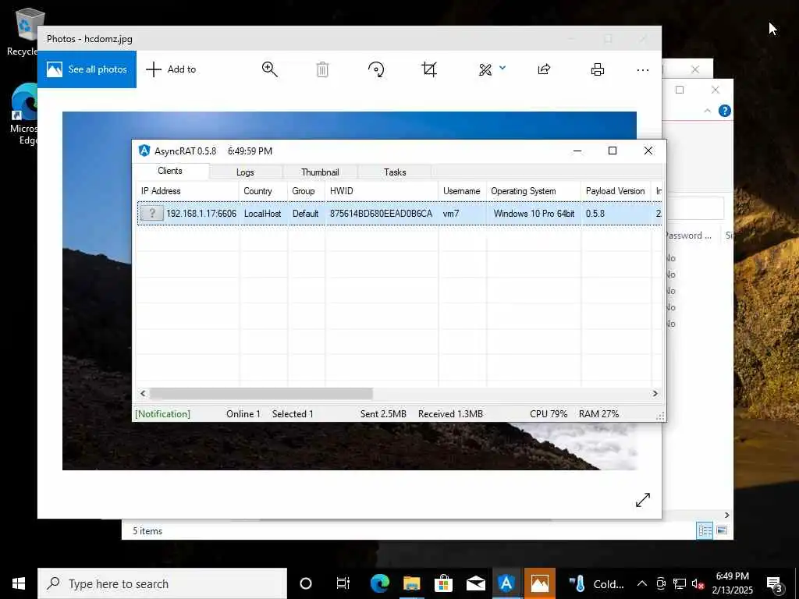Switch Explorer to large icons view
Screen dimensions: 799x599
pyautogui.click(x=722, y=530)
